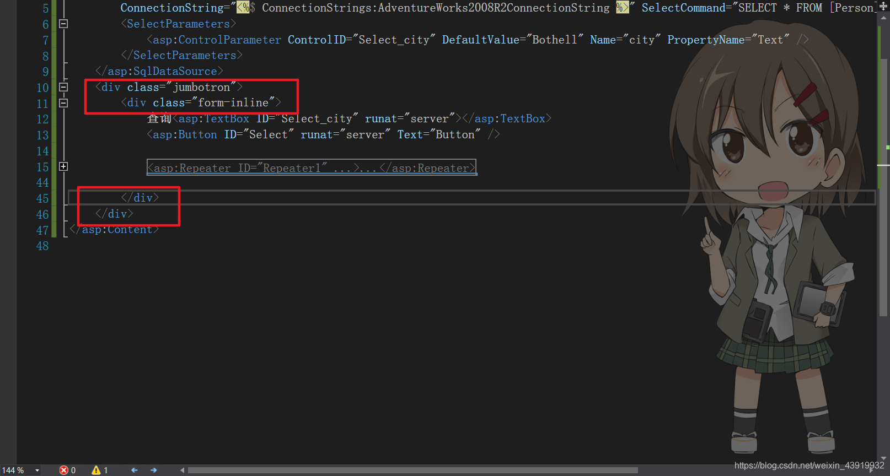Click the collapsed asp:Repeater Repeater1 block
Screen dimensions: 890x476
[312, 167]
